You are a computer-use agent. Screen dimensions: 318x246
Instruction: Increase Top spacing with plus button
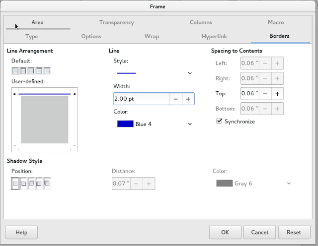pyautogui.click(x=277, y=94)
